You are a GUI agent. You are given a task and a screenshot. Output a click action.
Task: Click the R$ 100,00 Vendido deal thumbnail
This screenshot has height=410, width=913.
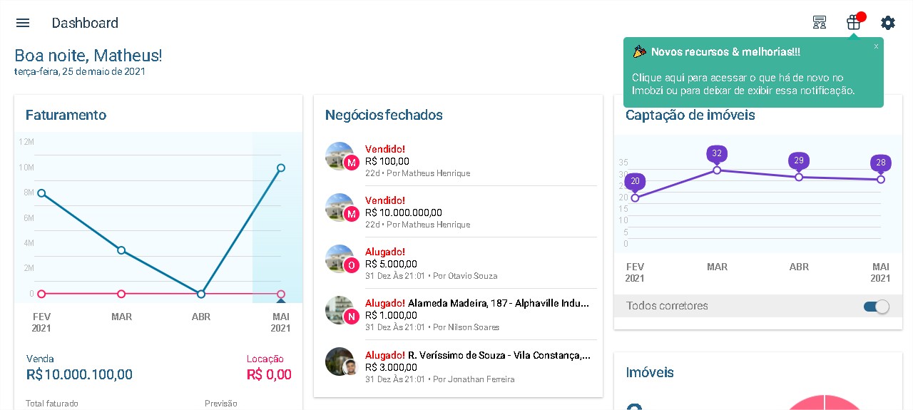tap(340, 156)
